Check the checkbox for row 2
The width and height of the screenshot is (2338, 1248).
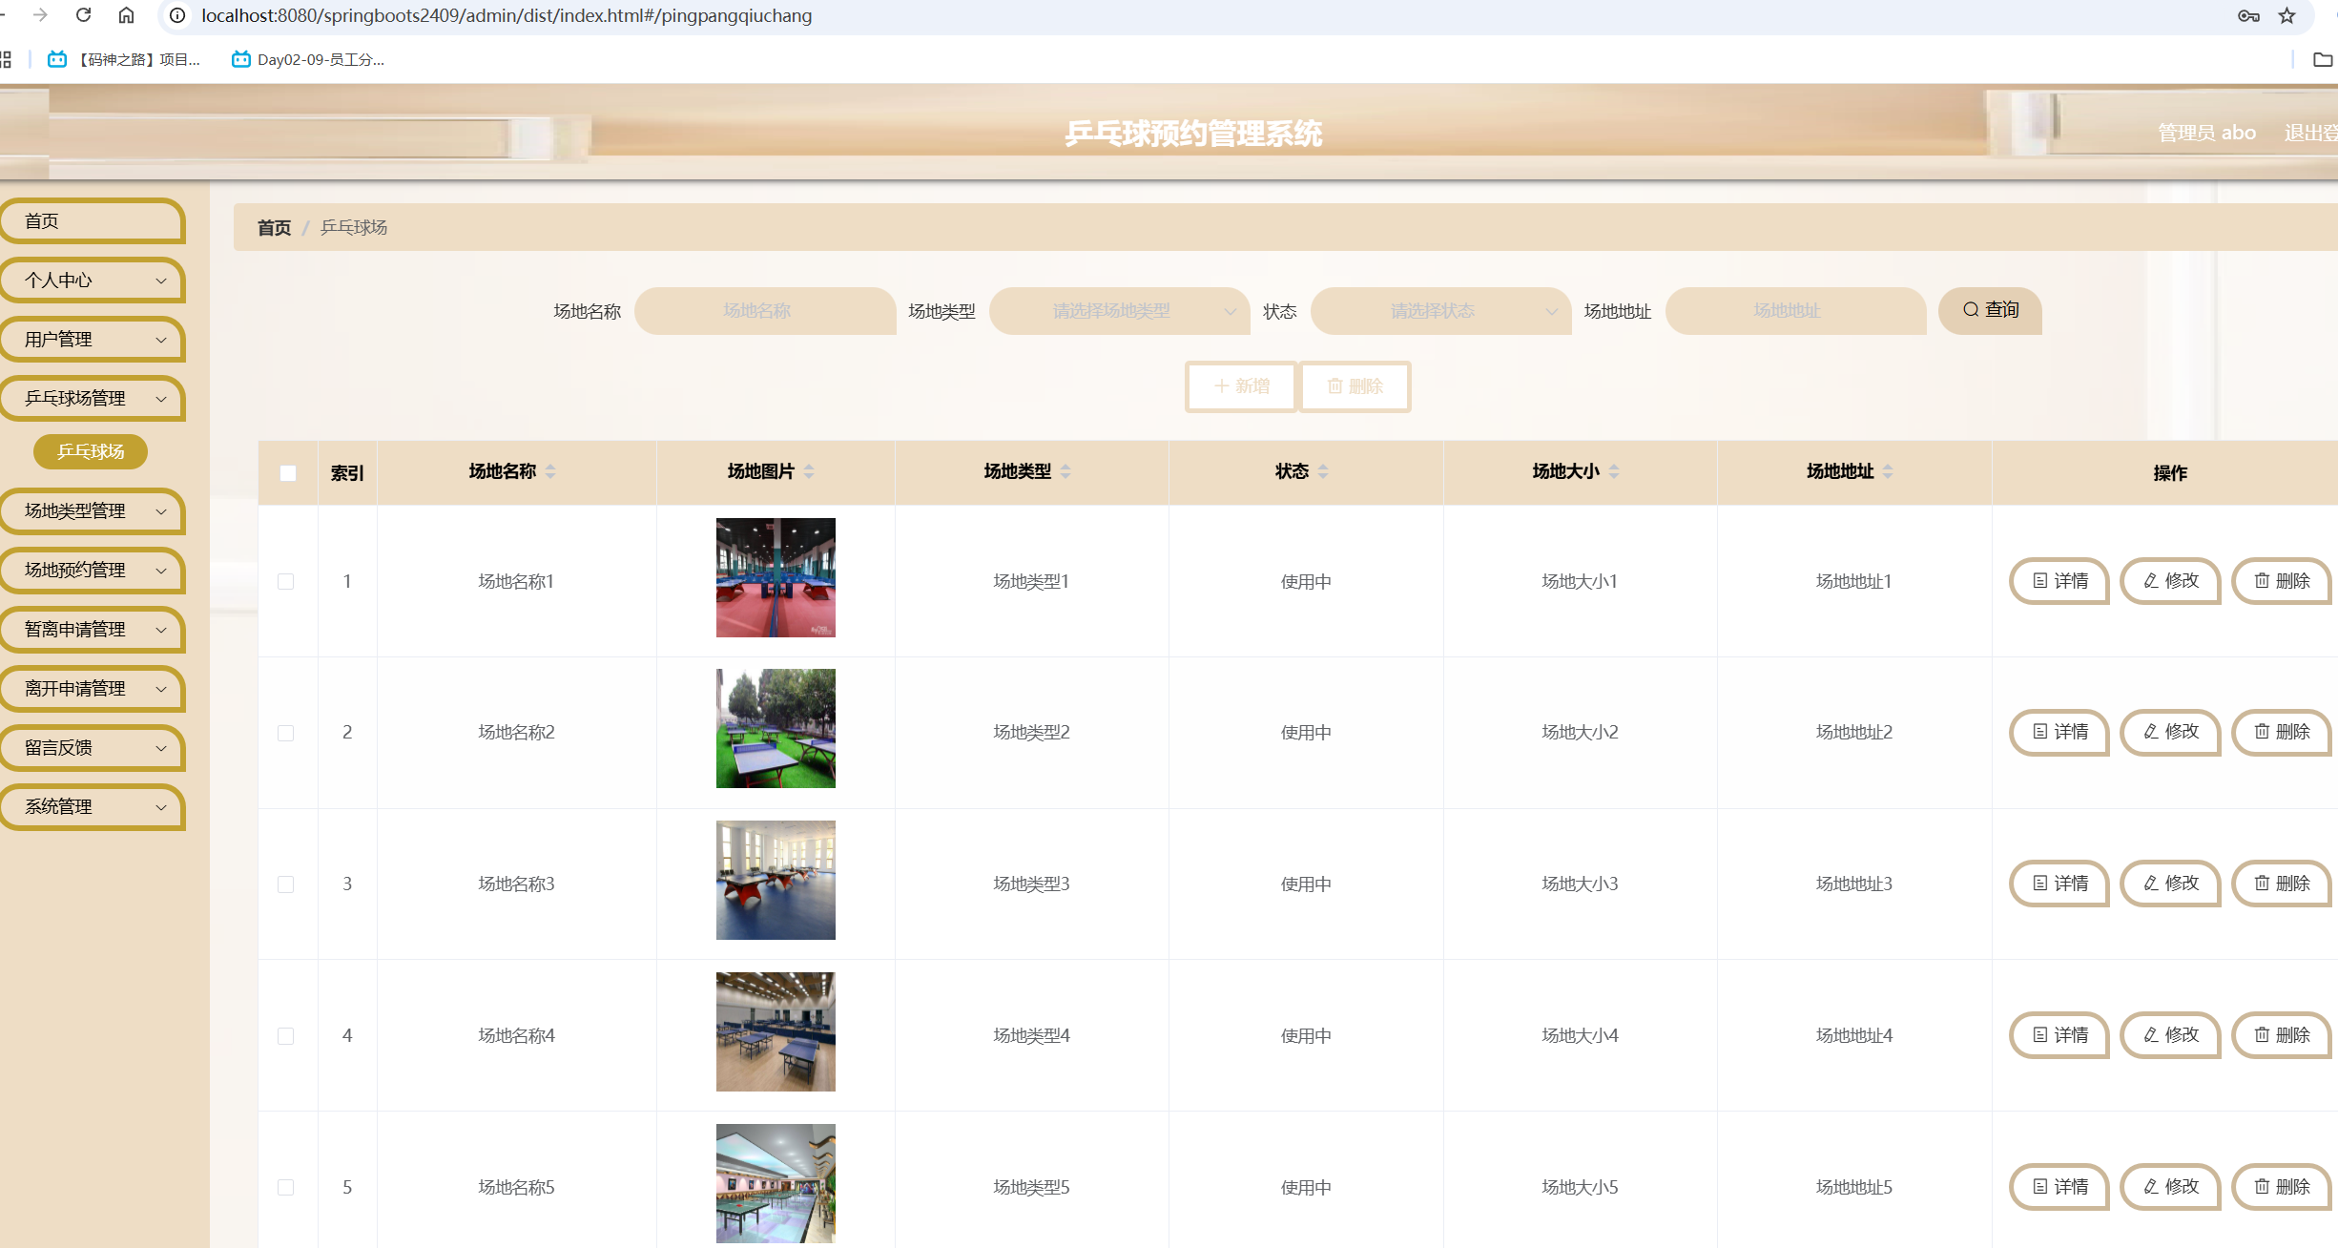tap(285, 733)
